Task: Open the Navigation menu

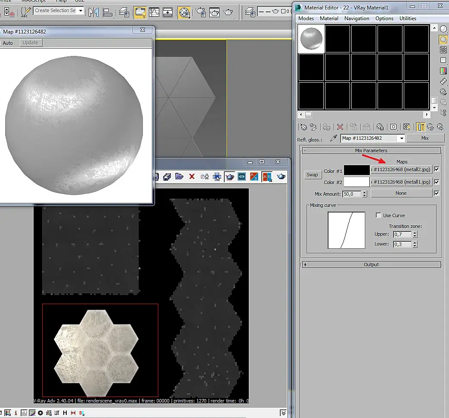Action: (x=356, y=18)
